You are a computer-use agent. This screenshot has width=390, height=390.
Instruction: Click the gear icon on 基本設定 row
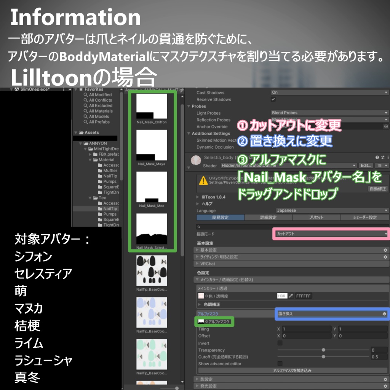[385, 250]
